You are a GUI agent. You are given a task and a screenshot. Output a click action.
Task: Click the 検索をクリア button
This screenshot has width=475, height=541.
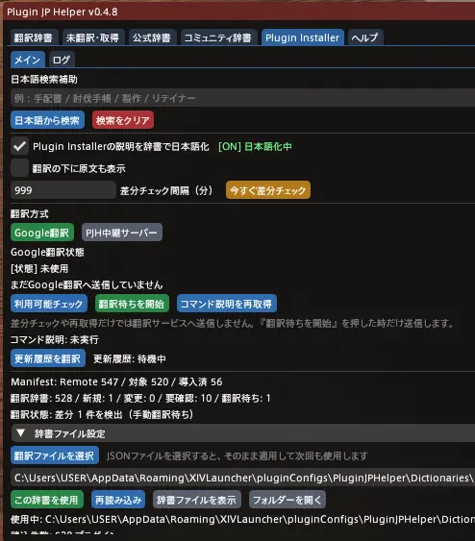(123, 120)
